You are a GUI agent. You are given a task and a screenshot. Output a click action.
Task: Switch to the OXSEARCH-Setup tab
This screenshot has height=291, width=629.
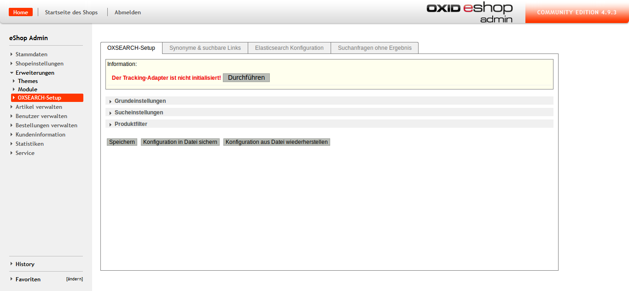point(131,48)
